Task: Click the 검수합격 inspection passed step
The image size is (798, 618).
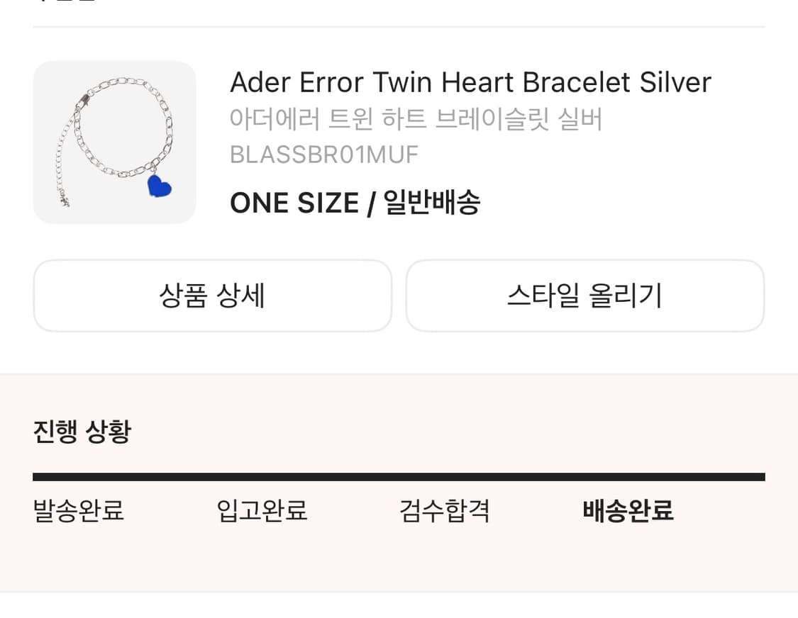Action: point(444,511)
